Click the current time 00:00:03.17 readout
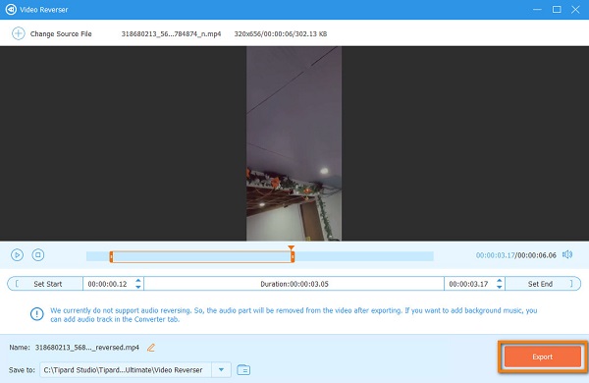This screenshot has width=589, height=383. click(x=495, y=255)
